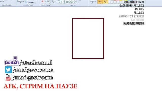Viewport: 162px width, 91px height.
Task: Choose the oval callout shape
Action: coord(72,2)
